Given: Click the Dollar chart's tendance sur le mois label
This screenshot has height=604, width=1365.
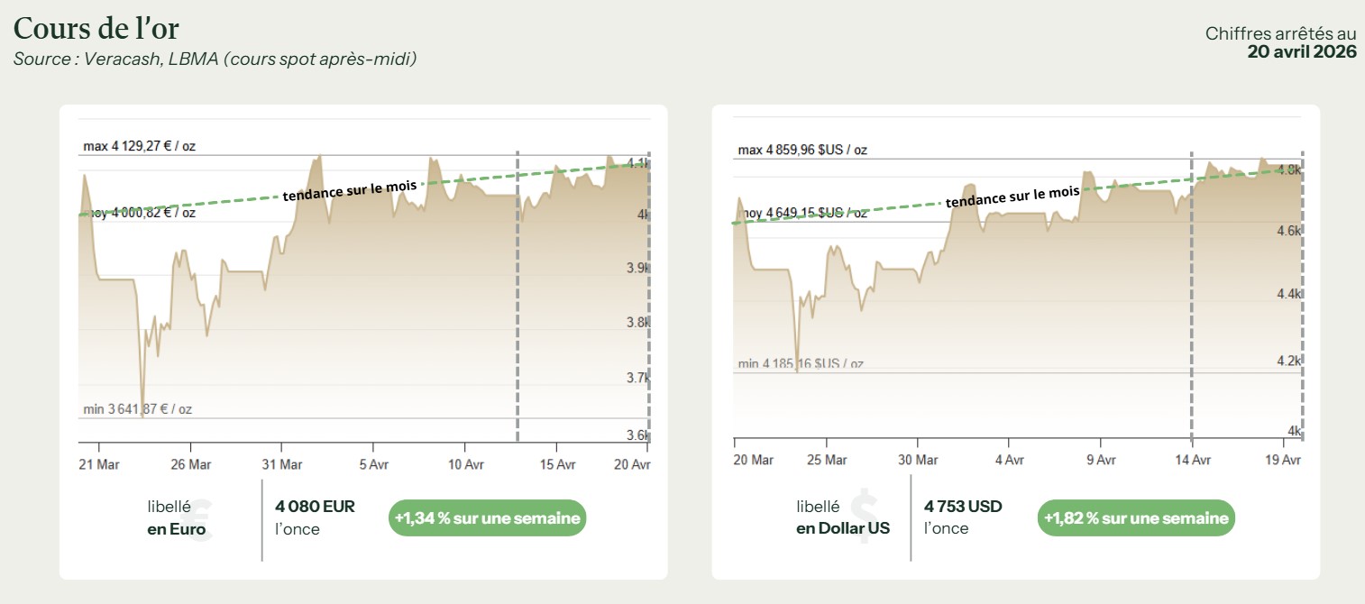Looking at the screenshot, I should click(1012, 197).
